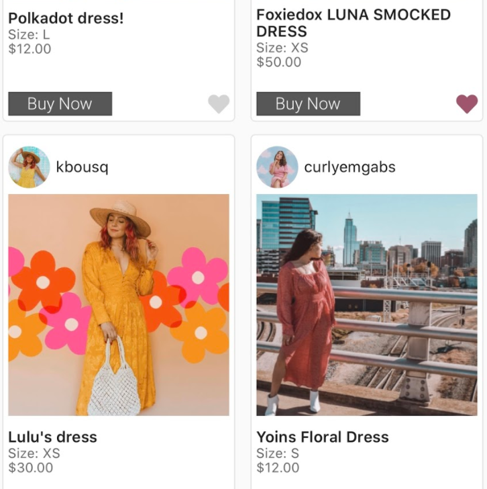Like the Polkadot dress with gray heart
Viewport: 487px width, 489px height.
click(219, 104)
